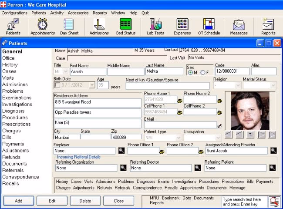Click the Admissions toolbar icon

coord(99,25)
